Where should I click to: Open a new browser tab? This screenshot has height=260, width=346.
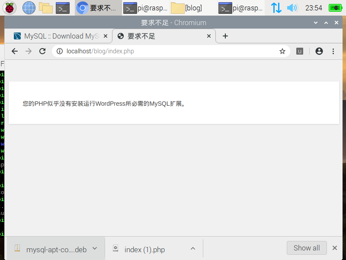[x=225, y=36]
